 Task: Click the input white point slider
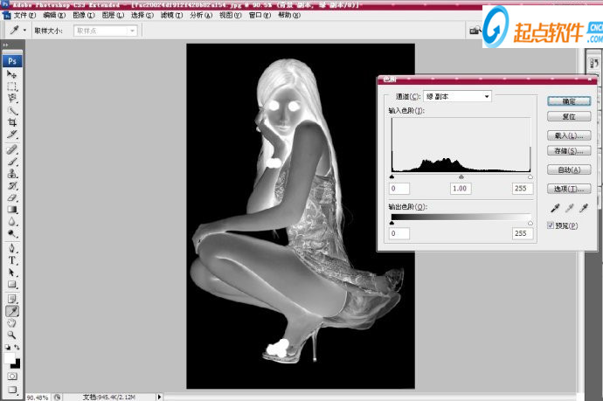pyautogui.click(x=530, y=176)
